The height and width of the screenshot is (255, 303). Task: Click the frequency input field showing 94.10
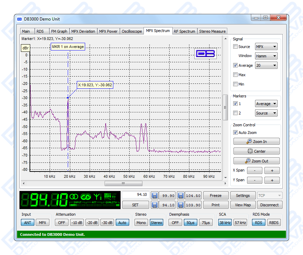(135, 195)
